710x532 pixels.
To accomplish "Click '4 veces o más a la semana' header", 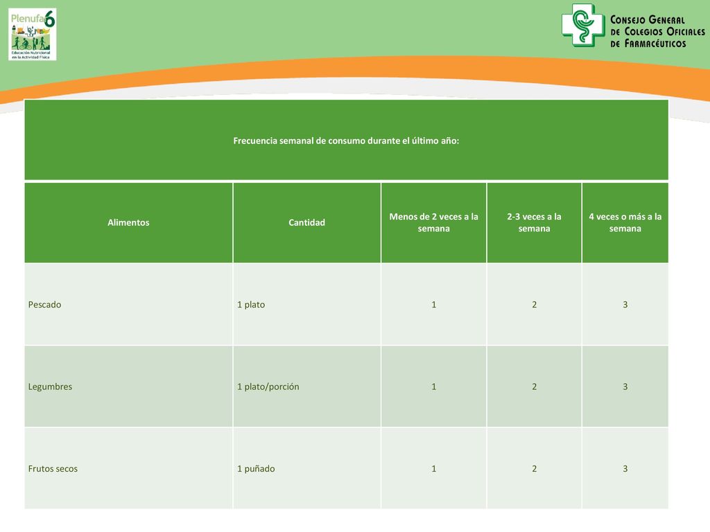I will pos(625,222).
